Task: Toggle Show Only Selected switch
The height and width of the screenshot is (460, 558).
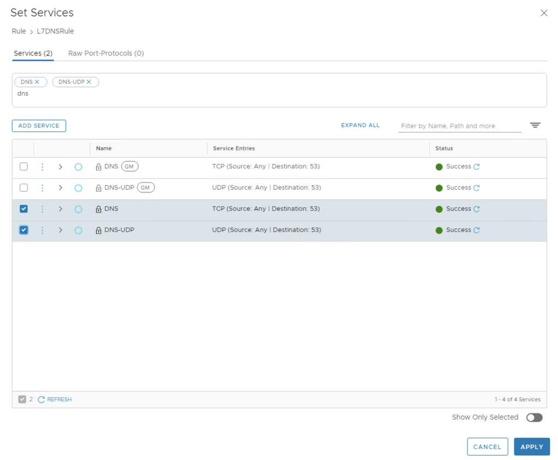Action: (x=534, y=417)
